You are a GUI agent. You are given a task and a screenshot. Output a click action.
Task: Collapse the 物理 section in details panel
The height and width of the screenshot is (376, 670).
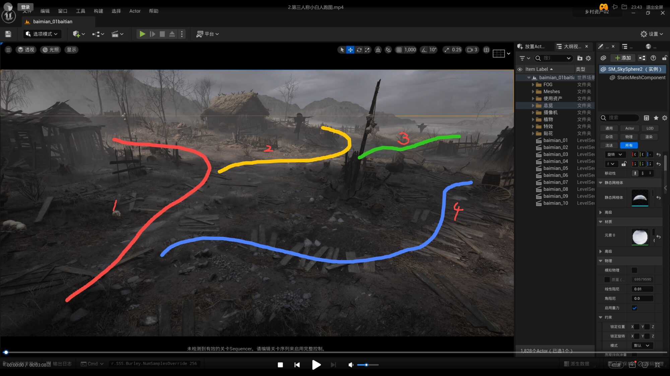601,261
